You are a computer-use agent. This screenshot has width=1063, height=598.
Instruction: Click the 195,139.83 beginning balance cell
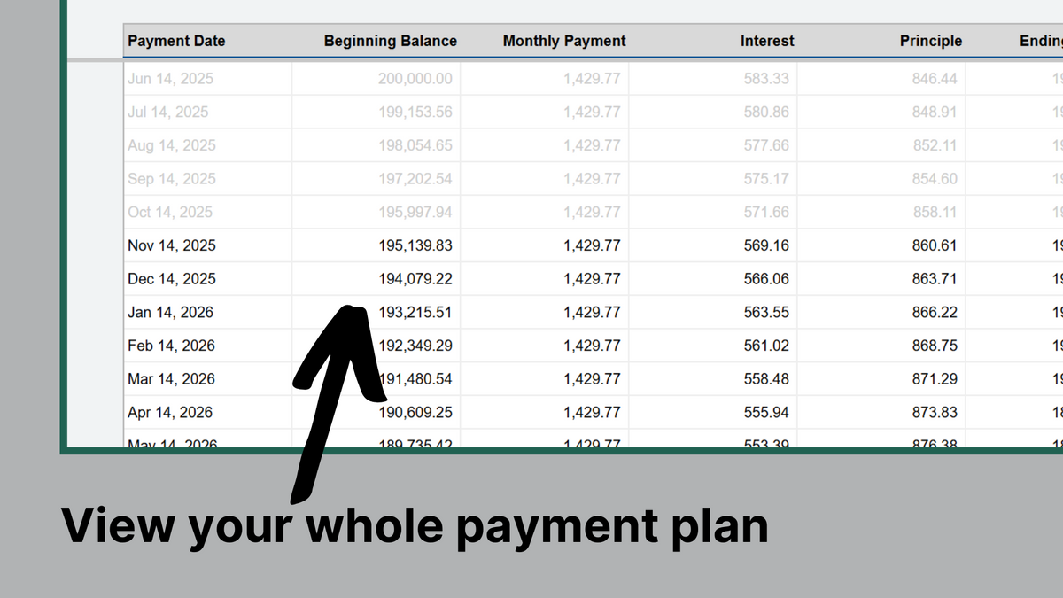[x=376, y=245]
